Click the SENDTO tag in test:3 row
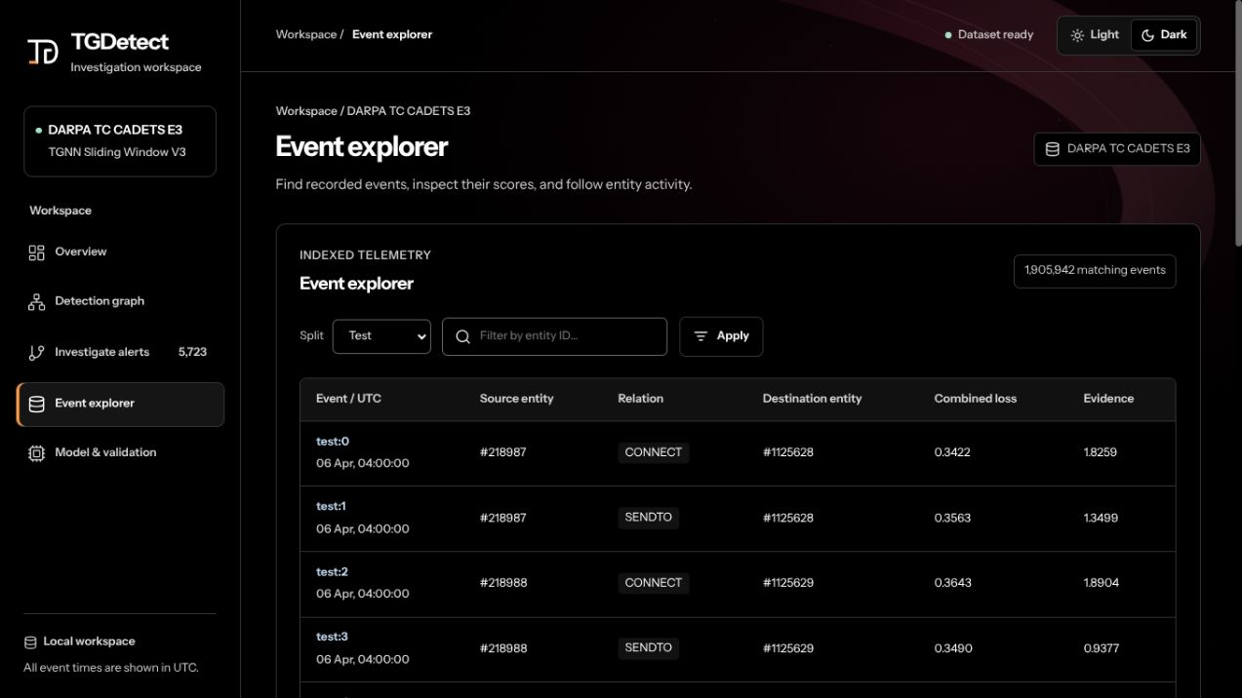The image size is (1242, 698). [648, 648]
